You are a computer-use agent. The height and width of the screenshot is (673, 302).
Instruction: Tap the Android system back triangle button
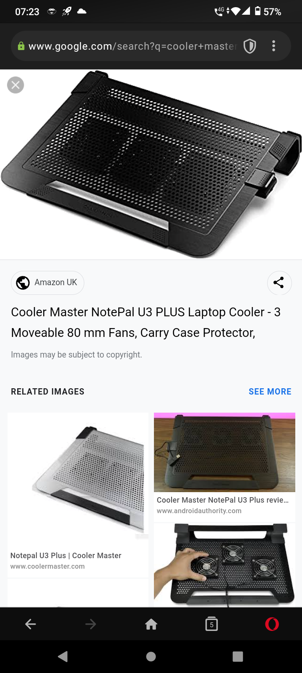pyautogui.click(x=63, y=657)
